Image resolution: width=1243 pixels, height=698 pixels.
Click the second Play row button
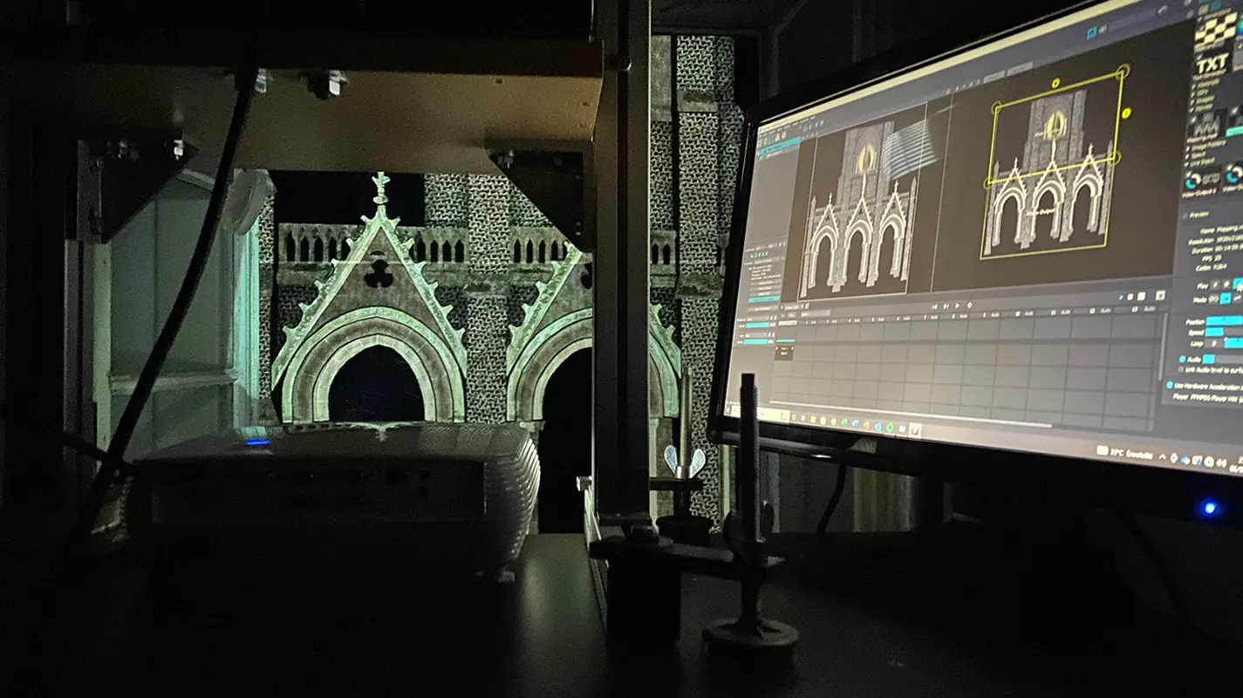1226,284
